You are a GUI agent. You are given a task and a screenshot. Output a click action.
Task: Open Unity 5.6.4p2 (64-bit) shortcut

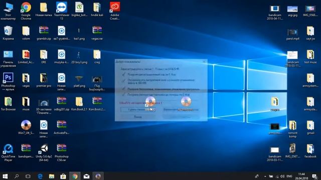[x=44, y=152]
